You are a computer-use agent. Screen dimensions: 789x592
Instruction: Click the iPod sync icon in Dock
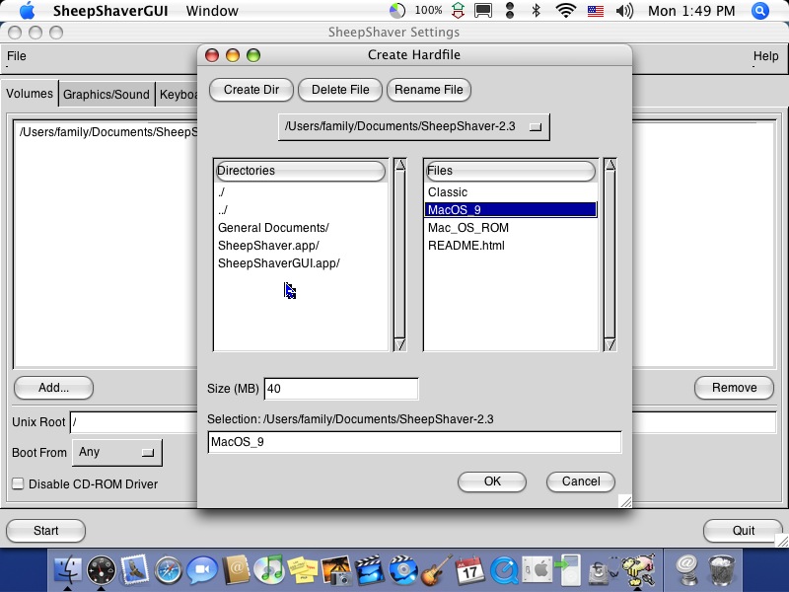click(x=569, y=570)
